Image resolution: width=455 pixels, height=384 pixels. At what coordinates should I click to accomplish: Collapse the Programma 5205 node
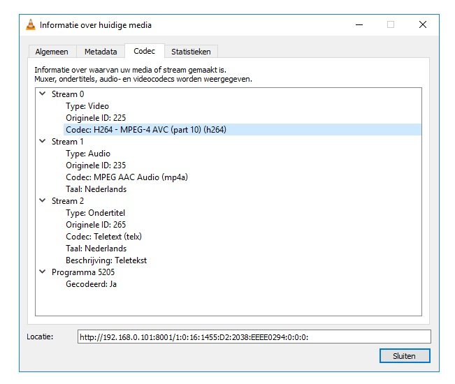click(x=43, y=272)
